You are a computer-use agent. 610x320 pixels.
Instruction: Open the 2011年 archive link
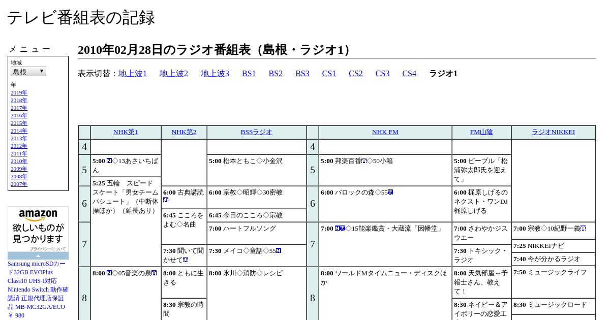tap(19, 153)
